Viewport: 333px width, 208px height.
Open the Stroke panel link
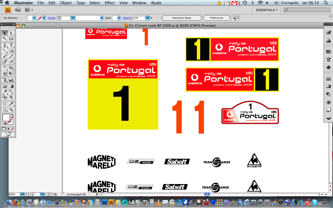52,18
